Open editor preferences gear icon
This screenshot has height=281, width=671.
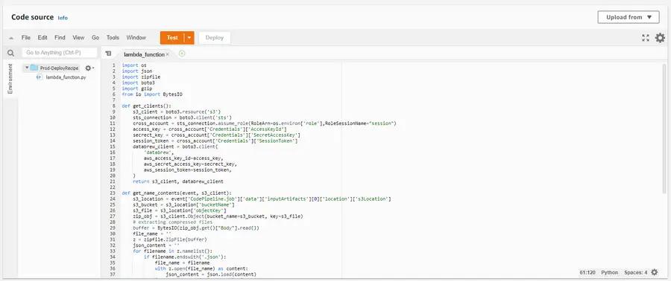[661, 38]
